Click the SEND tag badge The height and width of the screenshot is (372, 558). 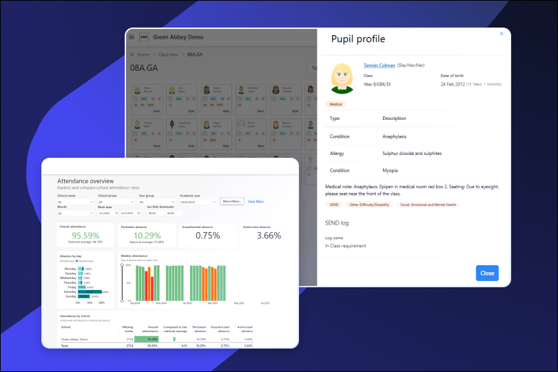click(333, 205)
